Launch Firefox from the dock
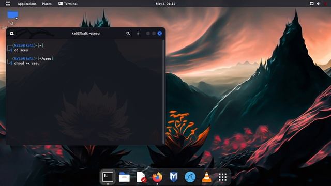This screenshot has width=331, height=186. pos(157,177)
